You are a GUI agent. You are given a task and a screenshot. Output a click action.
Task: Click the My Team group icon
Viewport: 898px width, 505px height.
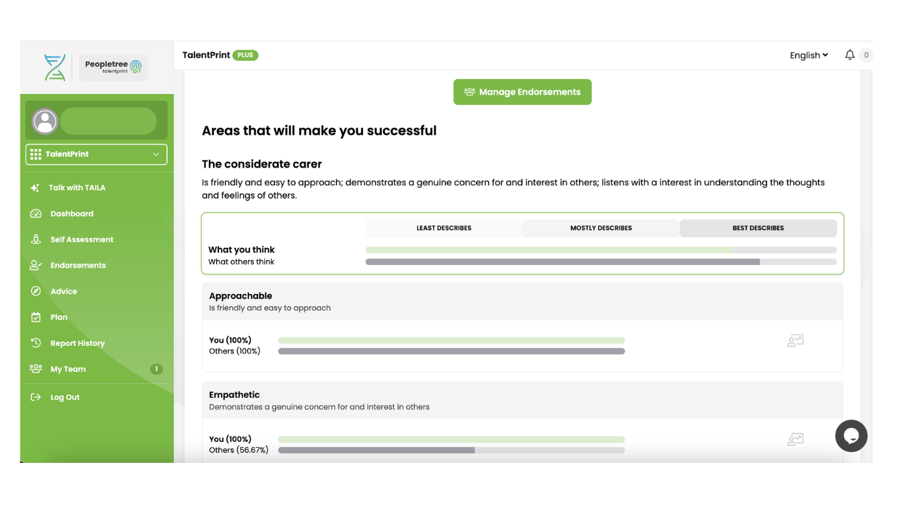(35, 368)
